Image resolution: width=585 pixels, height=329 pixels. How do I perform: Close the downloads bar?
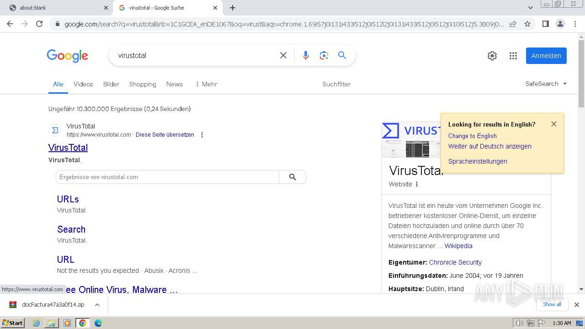point(577,305)
